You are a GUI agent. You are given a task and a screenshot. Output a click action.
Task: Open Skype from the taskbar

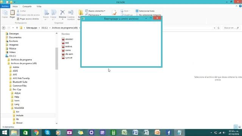click(x=47, y=133)
